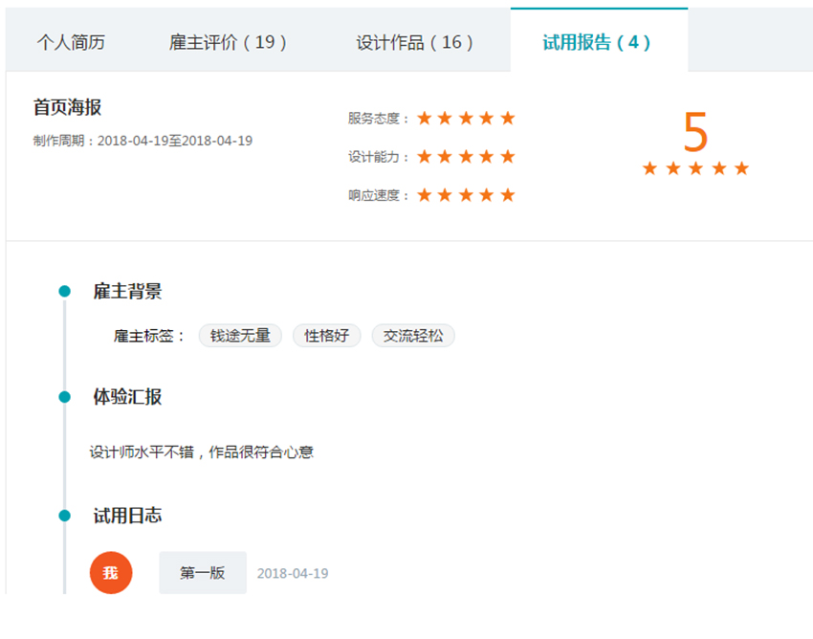This screenshot has height=639, width=813.
Task: Click the 制作周期 date range text
Action: click(x=143, y=141)
